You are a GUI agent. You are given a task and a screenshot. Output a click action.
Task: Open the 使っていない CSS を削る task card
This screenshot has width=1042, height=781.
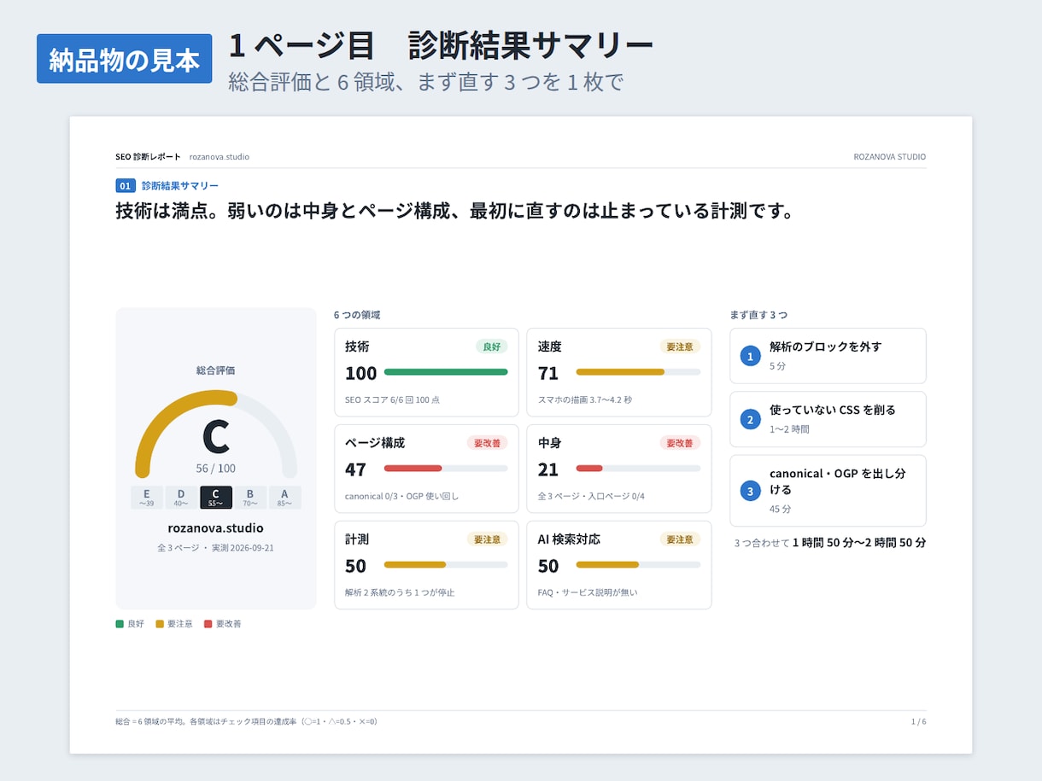pos(828,419)
